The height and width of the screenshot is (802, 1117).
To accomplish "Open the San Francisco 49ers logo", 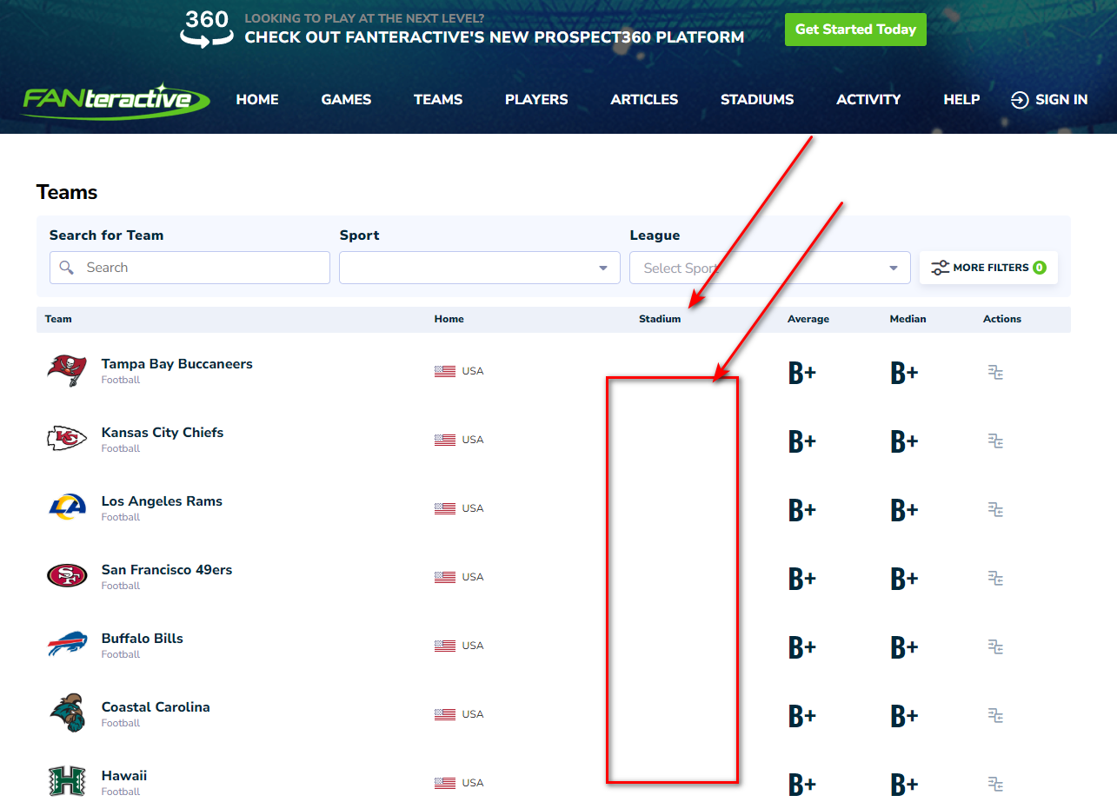I will [x=67, y=576].
